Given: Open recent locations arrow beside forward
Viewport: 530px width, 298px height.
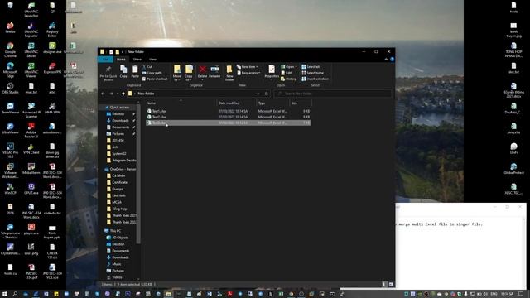Looking at the screenshot, I should 118,94.
